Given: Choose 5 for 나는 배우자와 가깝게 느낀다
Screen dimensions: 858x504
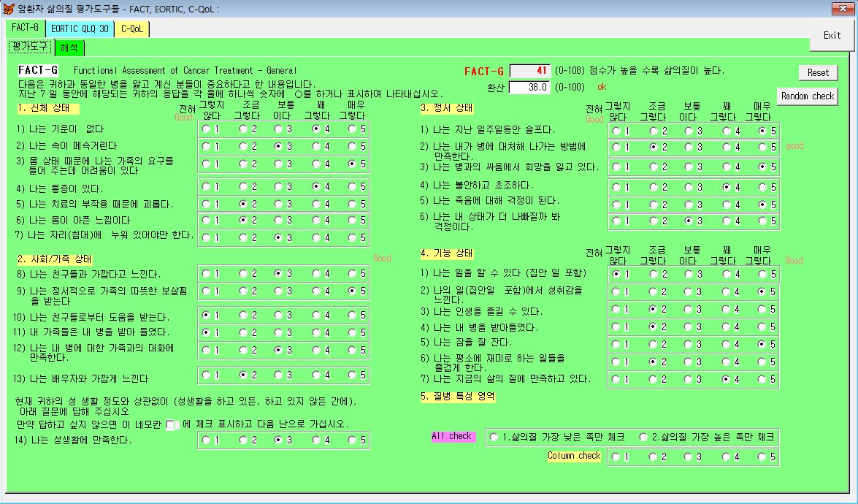Looking at the screenshot, I should point(353,375).
